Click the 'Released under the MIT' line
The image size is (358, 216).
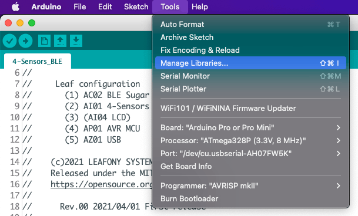tap(101, 173)
